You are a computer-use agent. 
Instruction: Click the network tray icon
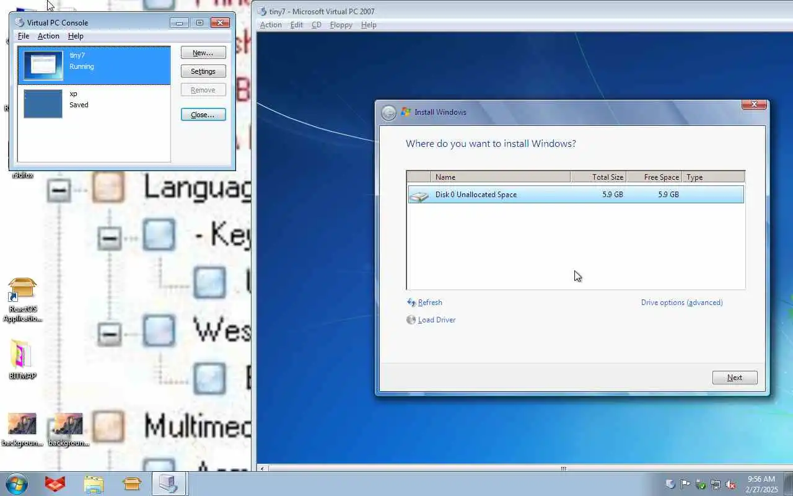pos(716,484)
